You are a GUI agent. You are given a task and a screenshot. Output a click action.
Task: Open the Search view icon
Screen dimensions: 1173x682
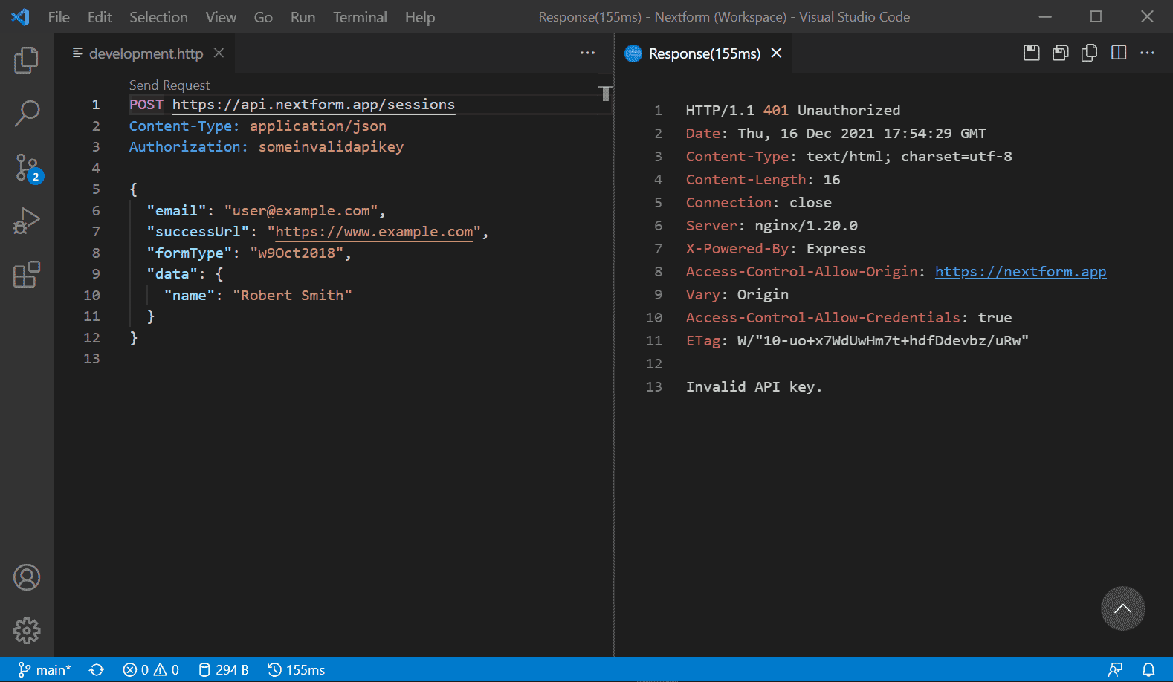[27, 114]
